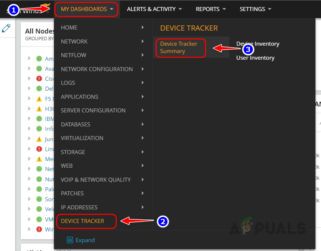Expand the Cisco node group tree arrow

pos(29,79)
